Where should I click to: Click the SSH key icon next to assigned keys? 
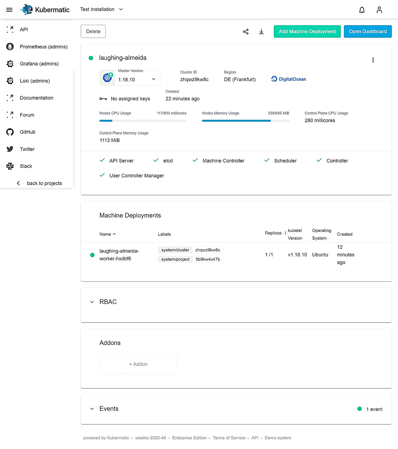pos(103,99)
